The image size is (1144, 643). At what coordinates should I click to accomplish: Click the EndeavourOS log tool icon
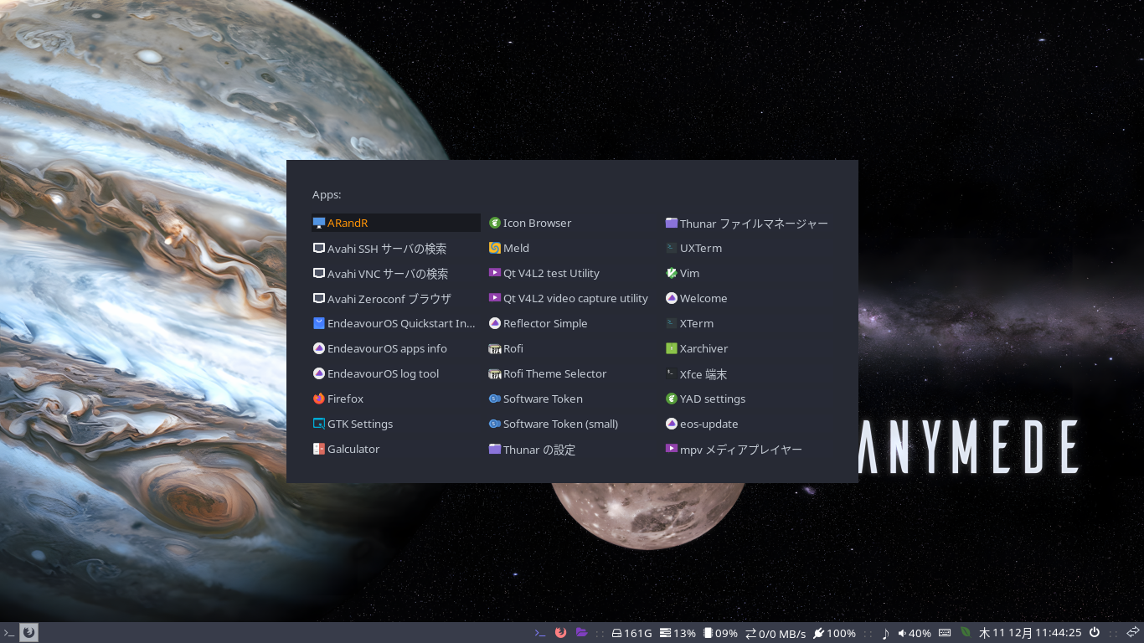(319, 373)
